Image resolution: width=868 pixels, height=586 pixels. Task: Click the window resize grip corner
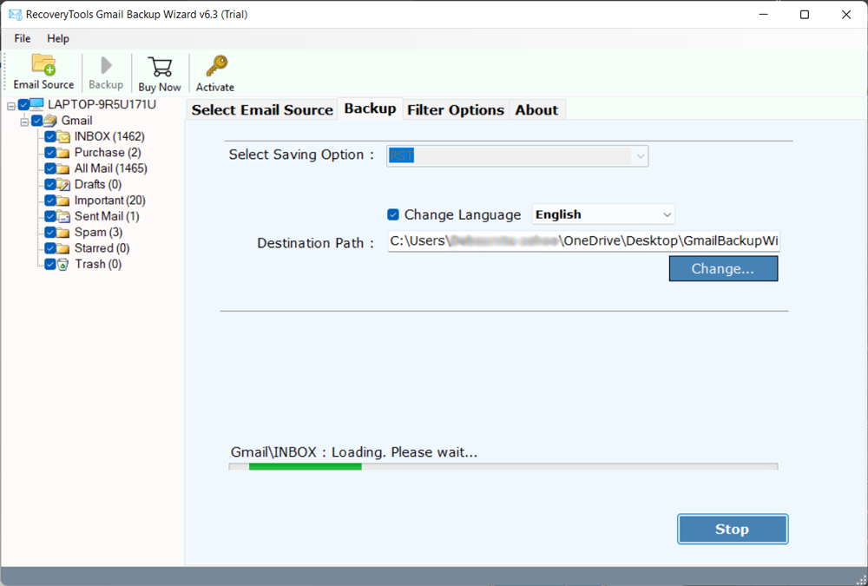pos(861,579)
